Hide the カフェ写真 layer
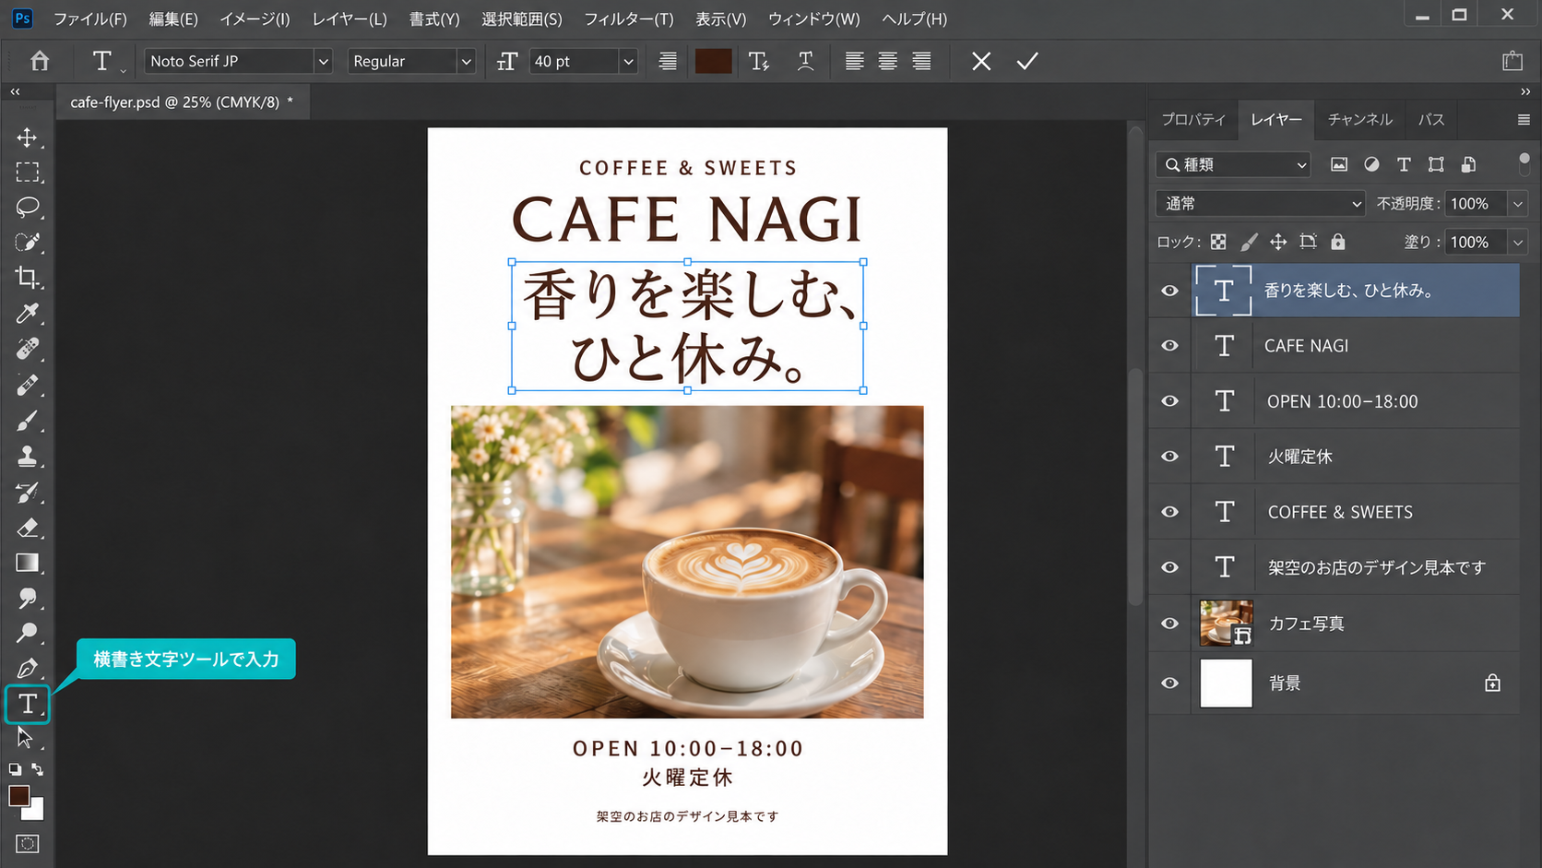This screenshot has width=1542, height=868. point(1169,624)
